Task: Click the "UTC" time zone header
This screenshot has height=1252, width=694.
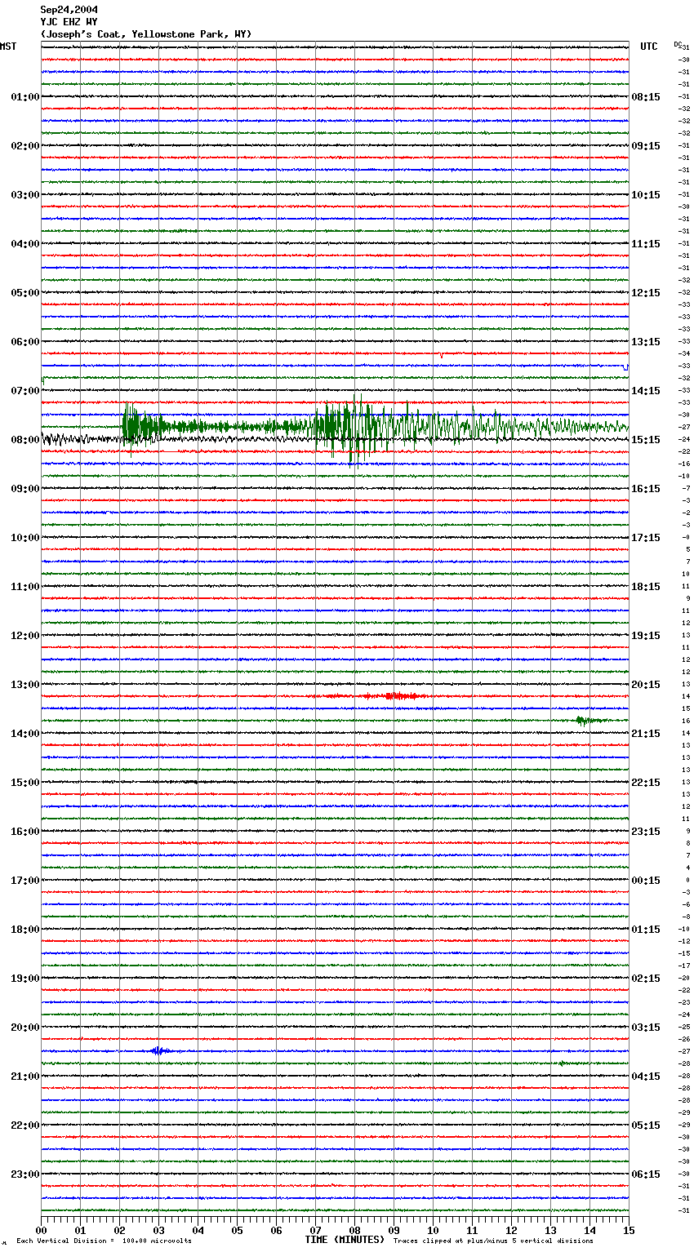Action: (x=649, y=47)
